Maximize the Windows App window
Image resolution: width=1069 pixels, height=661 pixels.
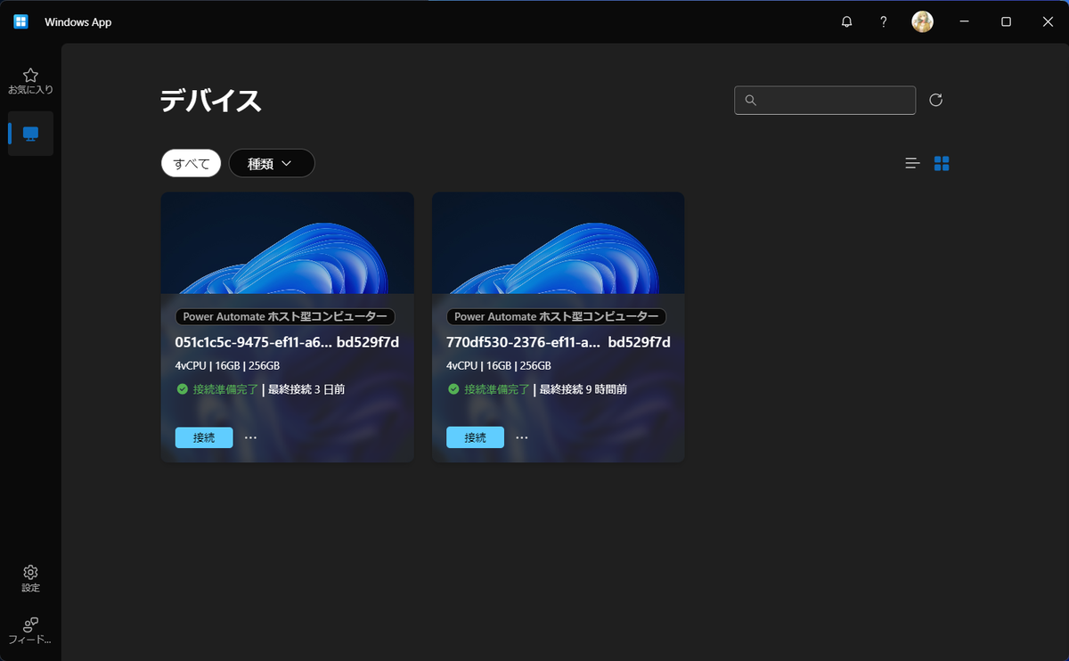click(x=1006, y=22)
